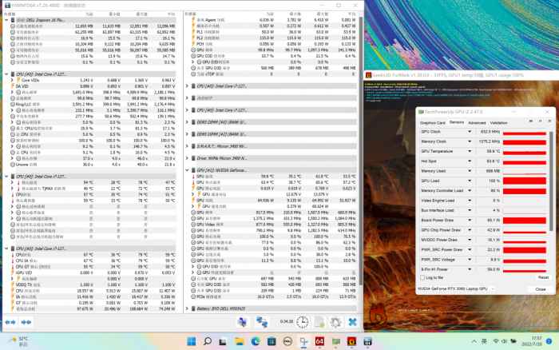Image resolution: width=559 pixels, height=350 pixels.
Task: Expand DDR5 DIMM [#0] sensor group
Action: tap(187, 122)
